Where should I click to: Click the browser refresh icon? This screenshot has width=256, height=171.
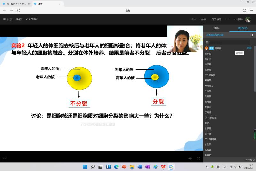click(19, 10)
